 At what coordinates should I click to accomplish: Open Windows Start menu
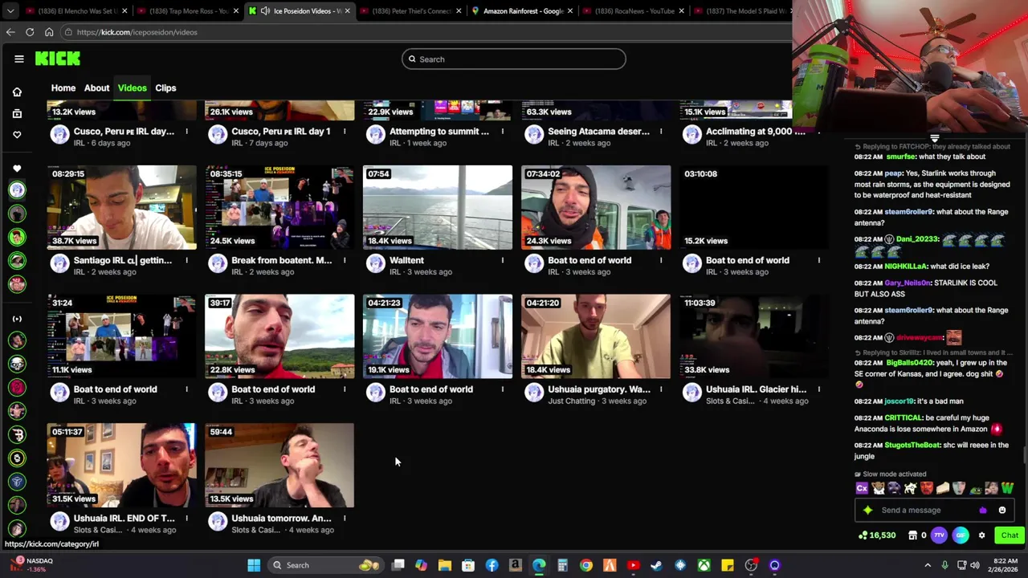[254, 565]
